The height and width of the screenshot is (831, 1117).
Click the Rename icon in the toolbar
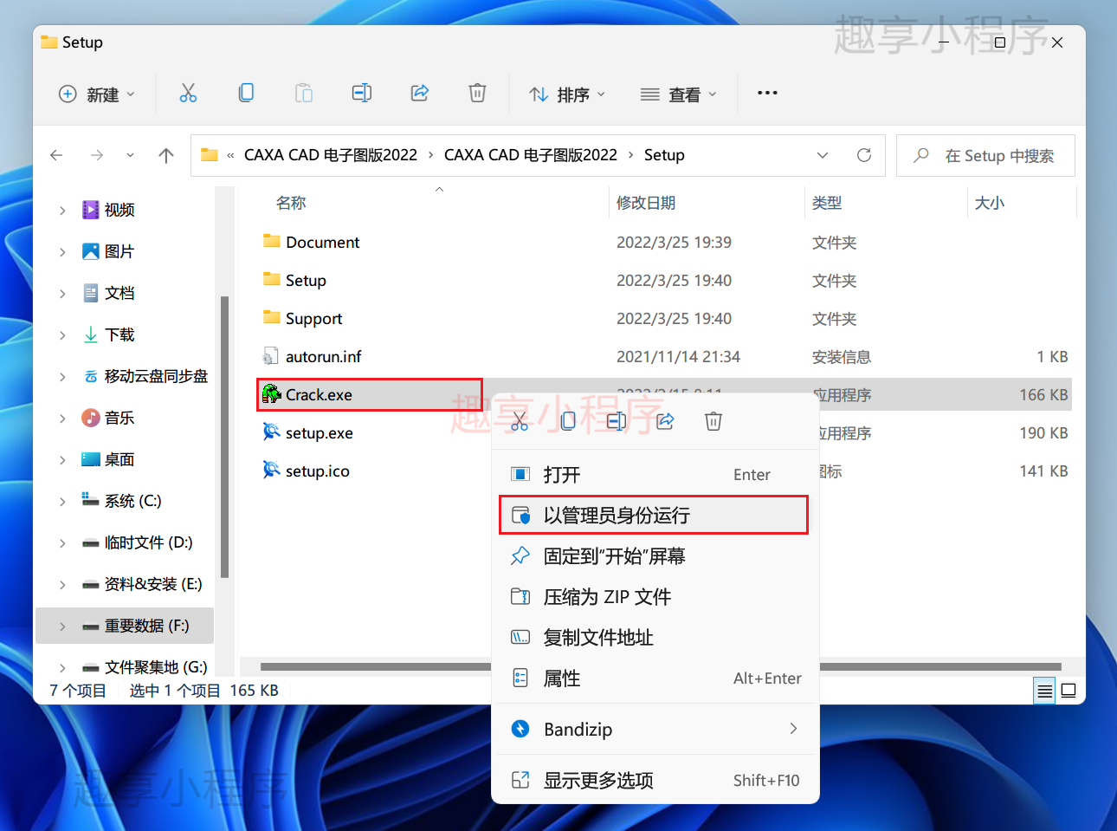click(362, 93)
